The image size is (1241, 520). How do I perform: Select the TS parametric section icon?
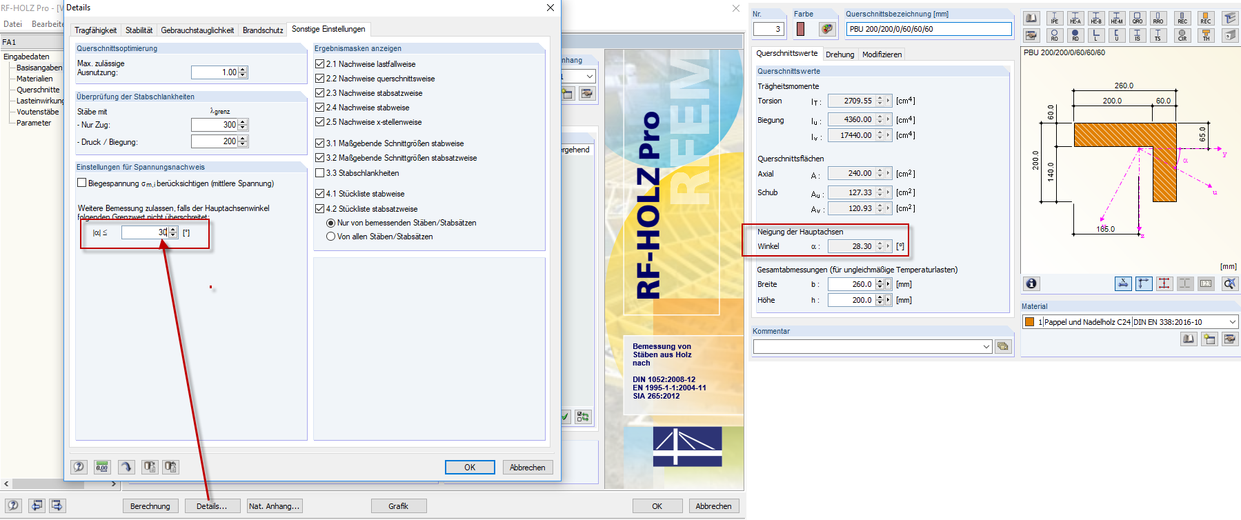1158,35
